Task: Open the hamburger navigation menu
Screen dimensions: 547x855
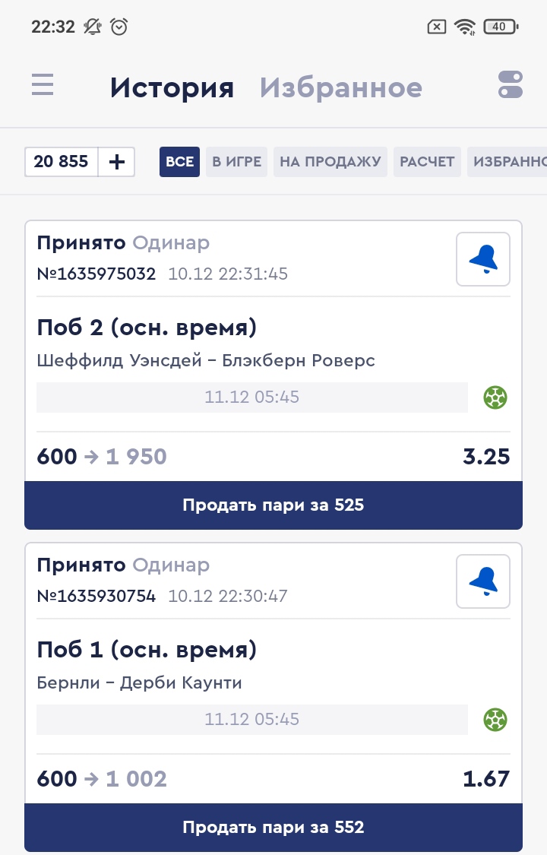Action: [43, 84]
